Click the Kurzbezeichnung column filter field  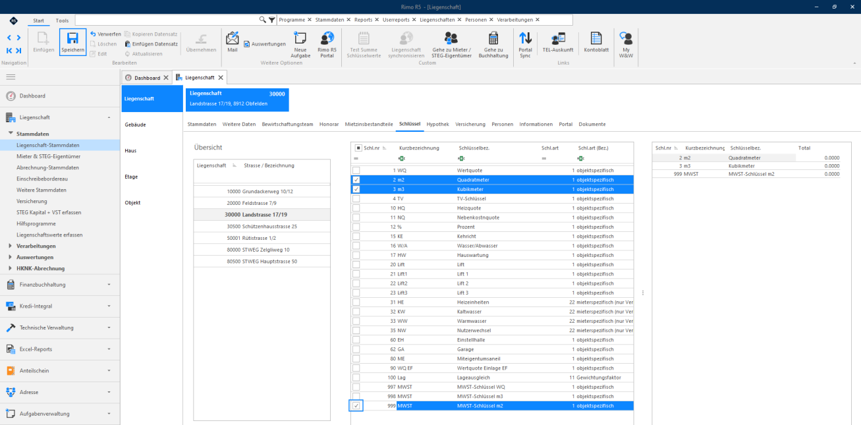click(x=426, y=159)
